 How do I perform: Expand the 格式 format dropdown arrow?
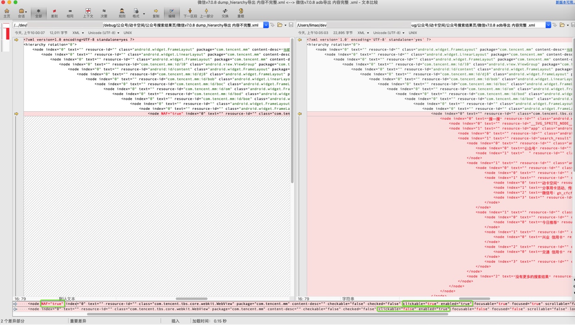144,14
